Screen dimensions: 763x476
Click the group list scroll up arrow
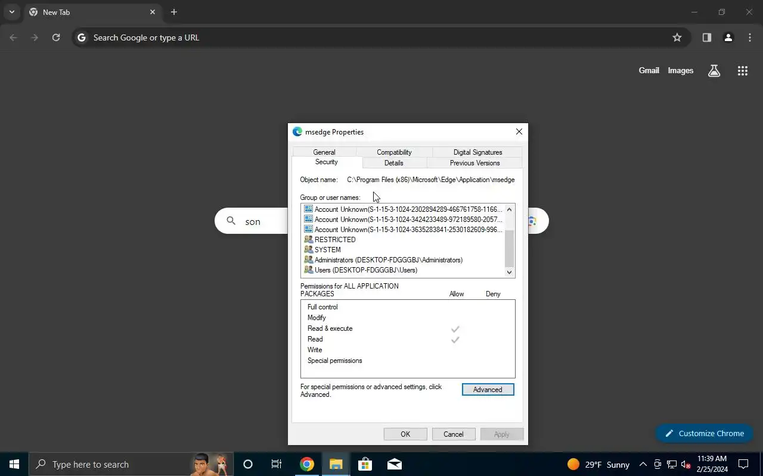pos(509,209)
